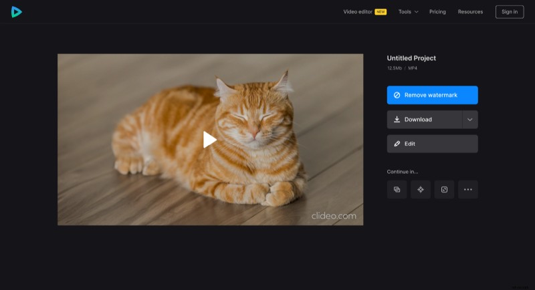Click the Remove watermark button
Viewport: 535px width, 290px height.
pos(432,95)
